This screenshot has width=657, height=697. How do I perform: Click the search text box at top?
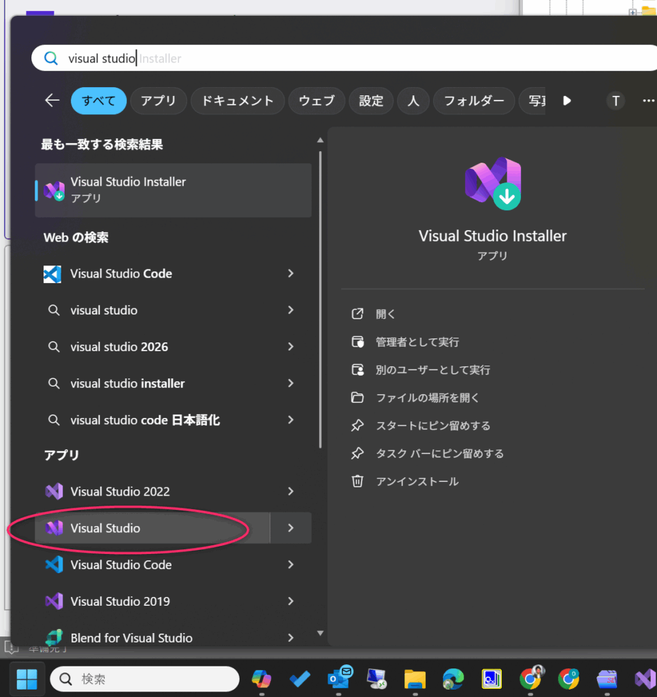(x=340, y=59)
